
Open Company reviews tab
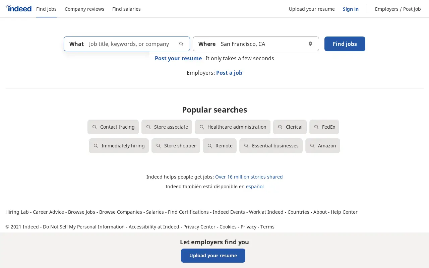click(84, 9)
